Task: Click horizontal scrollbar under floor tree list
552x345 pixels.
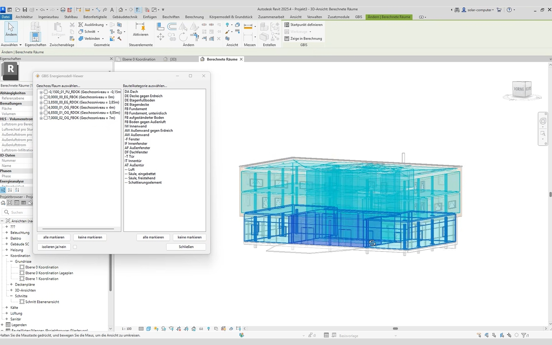Action: click(x=78, y=229)
